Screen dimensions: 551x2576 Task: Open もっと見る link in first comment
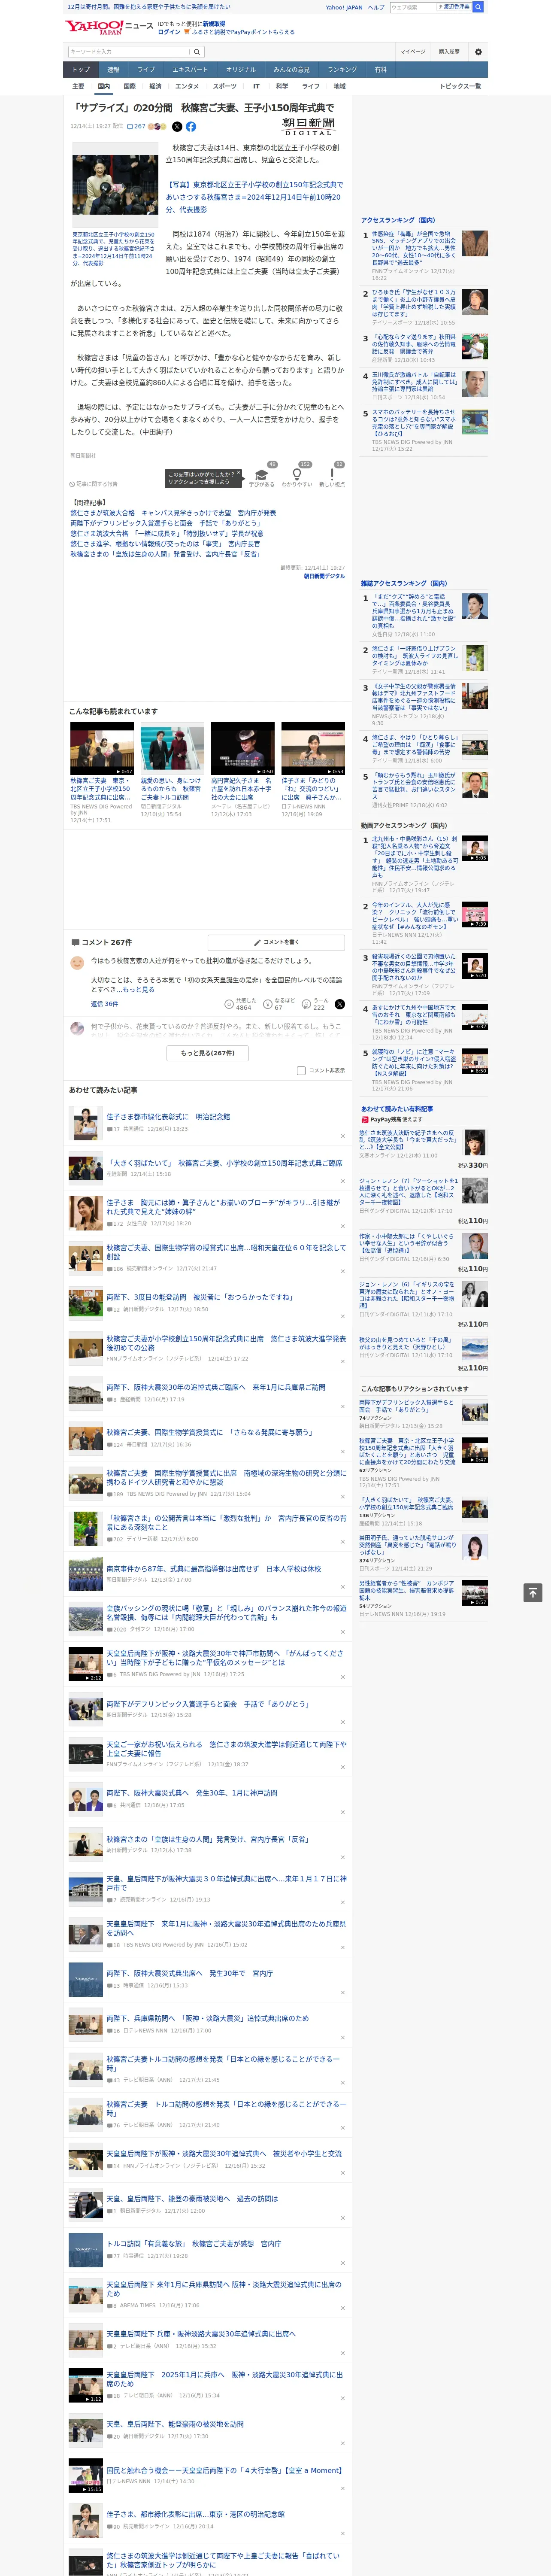click(139, 989)
